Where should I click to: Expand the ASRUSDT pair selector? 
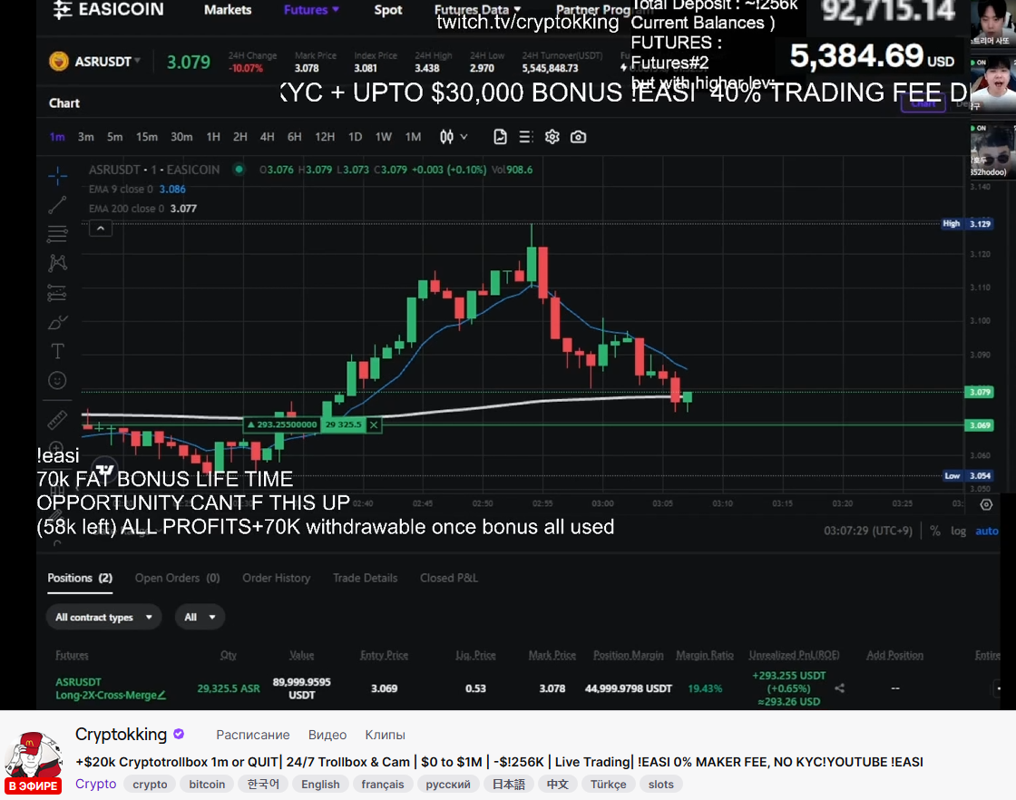(108, 62)
